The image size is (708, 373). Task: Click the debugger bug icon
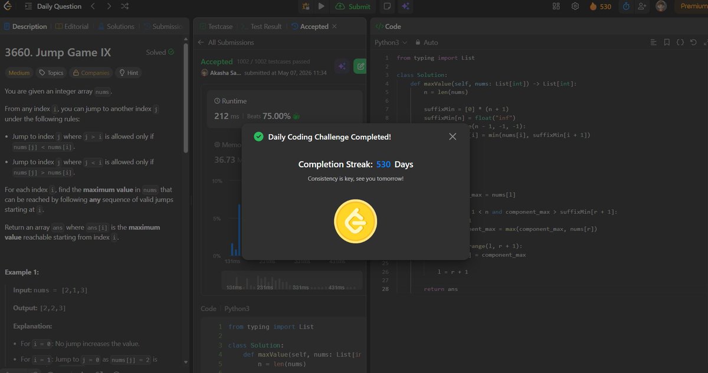click(306, 6)
